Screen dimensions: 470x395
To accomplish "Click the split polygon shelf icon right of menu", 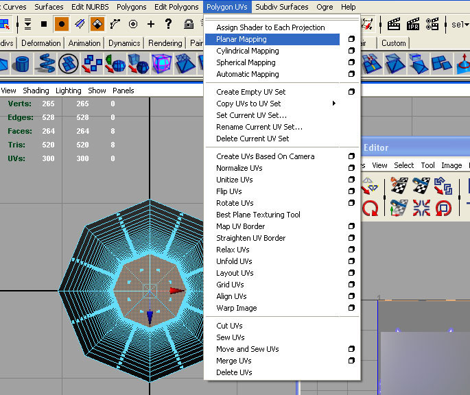I will click(x=372, y=64).
